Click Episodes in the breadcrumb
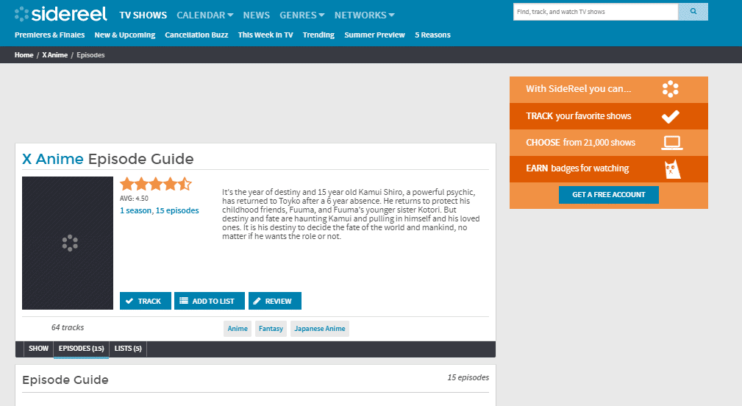Viewport: 742px width, 406px height. click(90, 55)
